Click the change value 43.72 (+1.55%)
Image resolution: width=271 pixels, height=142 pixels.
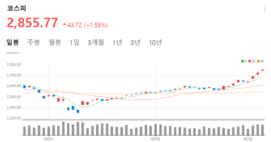[x=87, y=25]
